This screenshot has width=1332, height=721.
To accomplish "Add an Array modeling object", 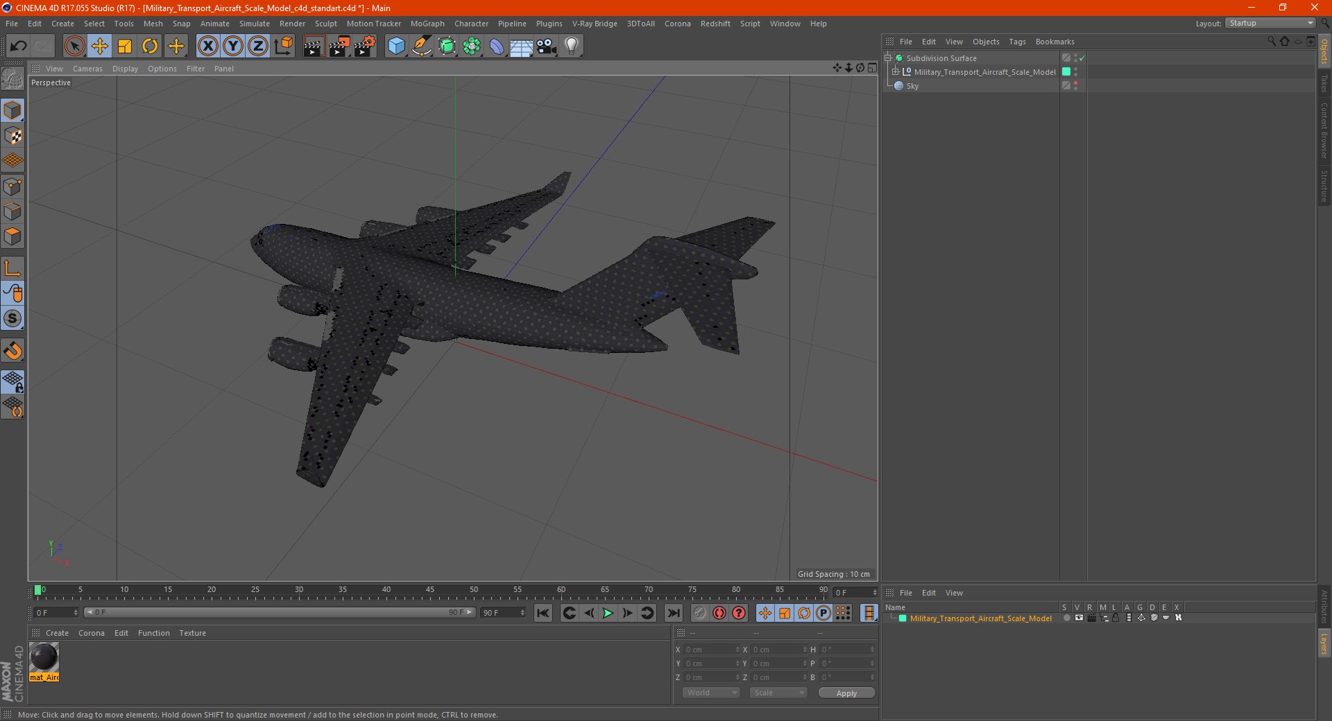I will coord(472,46).
